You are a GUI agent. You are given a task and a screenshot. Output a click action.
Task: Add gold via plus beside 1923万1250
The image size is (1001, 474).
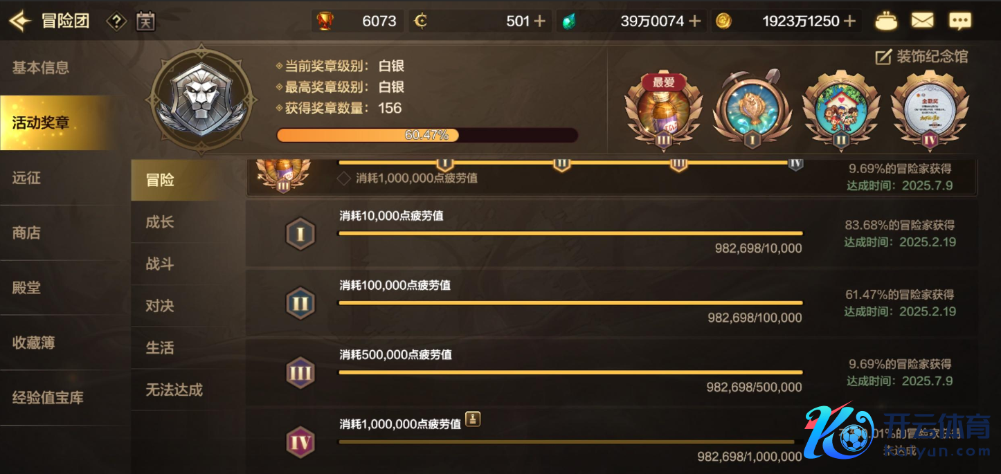coord(850,21)
